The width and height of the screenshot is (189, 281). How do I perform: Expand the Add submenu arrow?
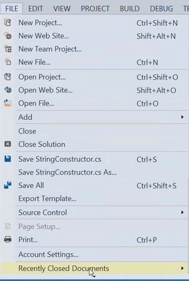182,117
